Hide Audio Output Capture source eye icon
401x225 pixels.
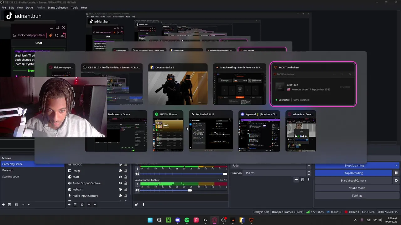(x=120, y=183)
